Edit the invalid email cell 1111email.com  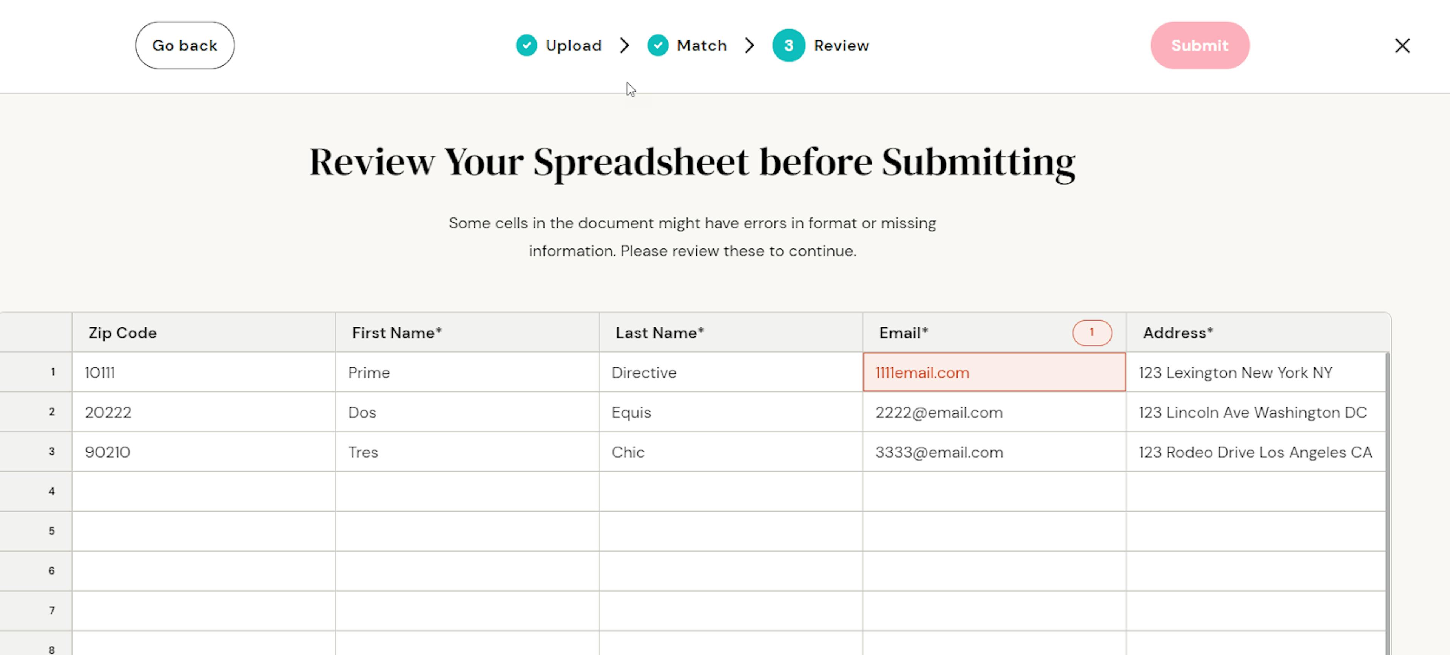(993, 373)
